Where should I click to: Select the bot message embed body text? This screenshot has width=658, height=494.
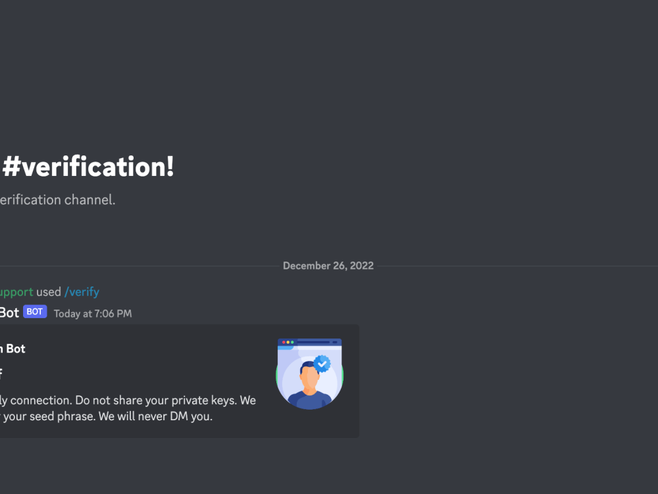128,408
